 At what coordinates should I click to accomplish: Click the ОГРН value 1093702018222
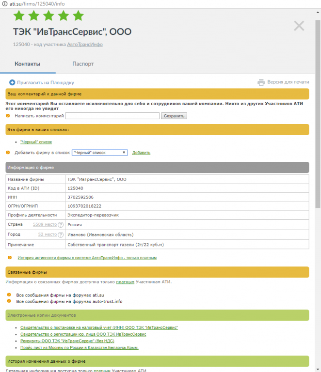(84, 206)
